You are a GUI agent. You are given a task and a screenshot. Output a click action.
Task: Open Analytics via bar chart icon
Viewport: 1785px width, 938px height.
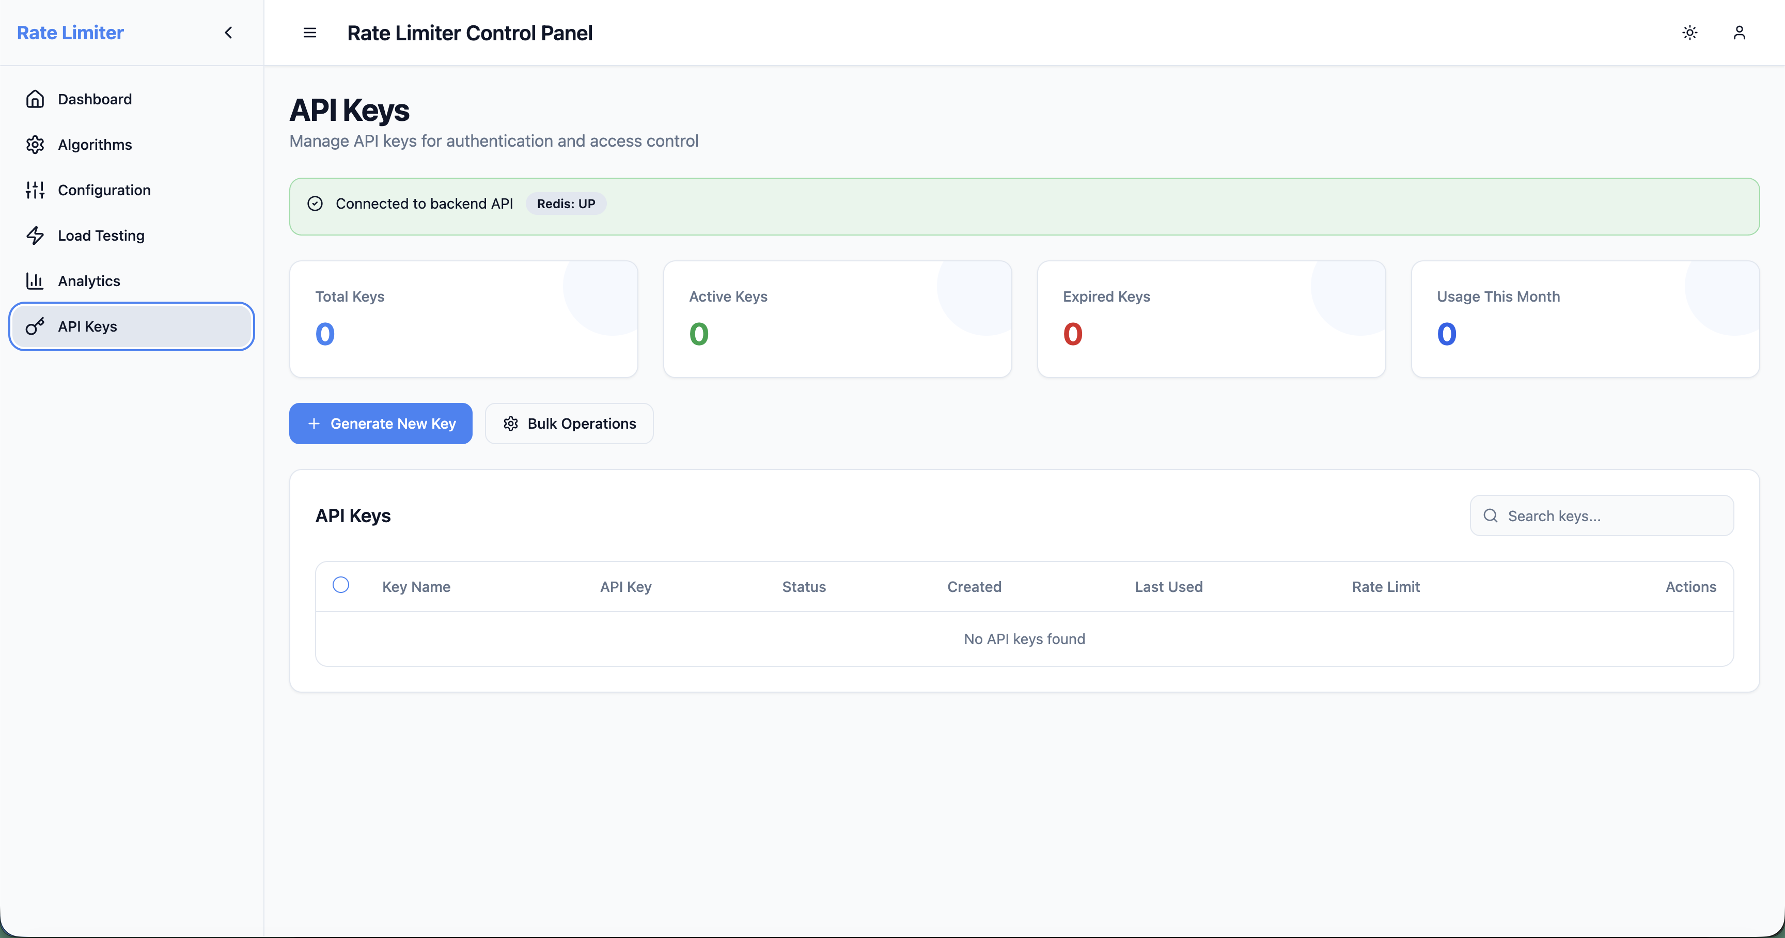(35, 280)
